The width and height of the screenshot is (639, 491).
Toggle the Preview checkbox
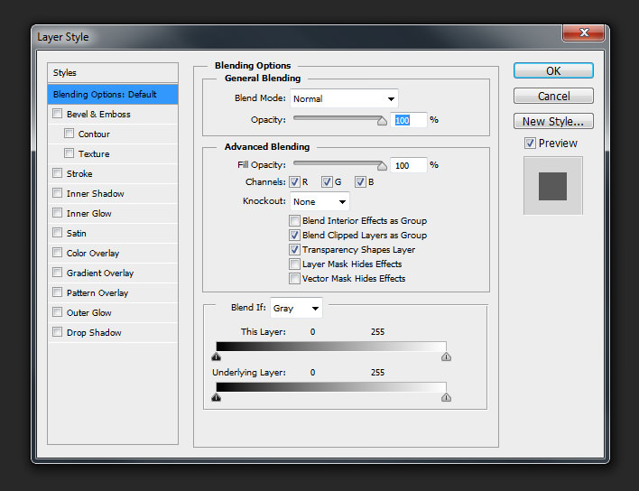pos(530,143)
